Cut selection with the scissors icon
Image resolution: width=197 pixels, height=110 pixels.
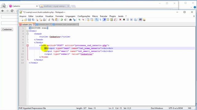coord(49,20)
